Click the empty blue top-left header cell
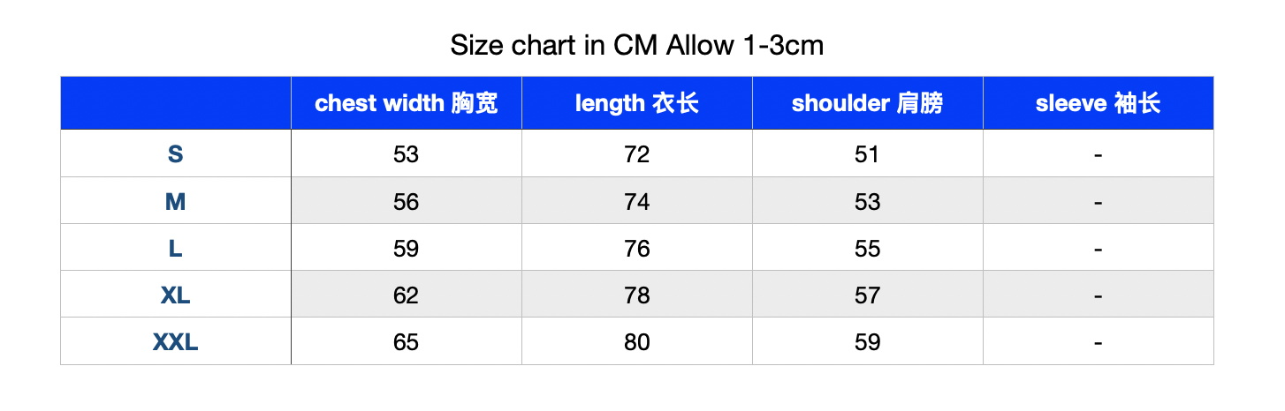Viewport: 1285px width, 411px height. [x=176, y=103]
